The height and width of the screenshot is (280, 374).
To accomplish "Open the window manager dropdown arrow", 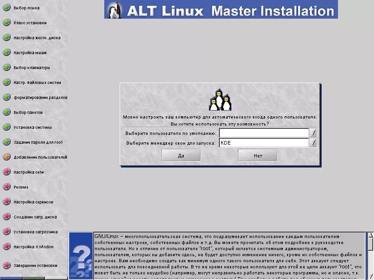I will pyautogui.click(x=313, y=143).
